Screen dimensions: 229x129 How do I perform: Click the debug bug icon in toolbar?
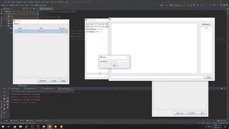coord(191,5)
